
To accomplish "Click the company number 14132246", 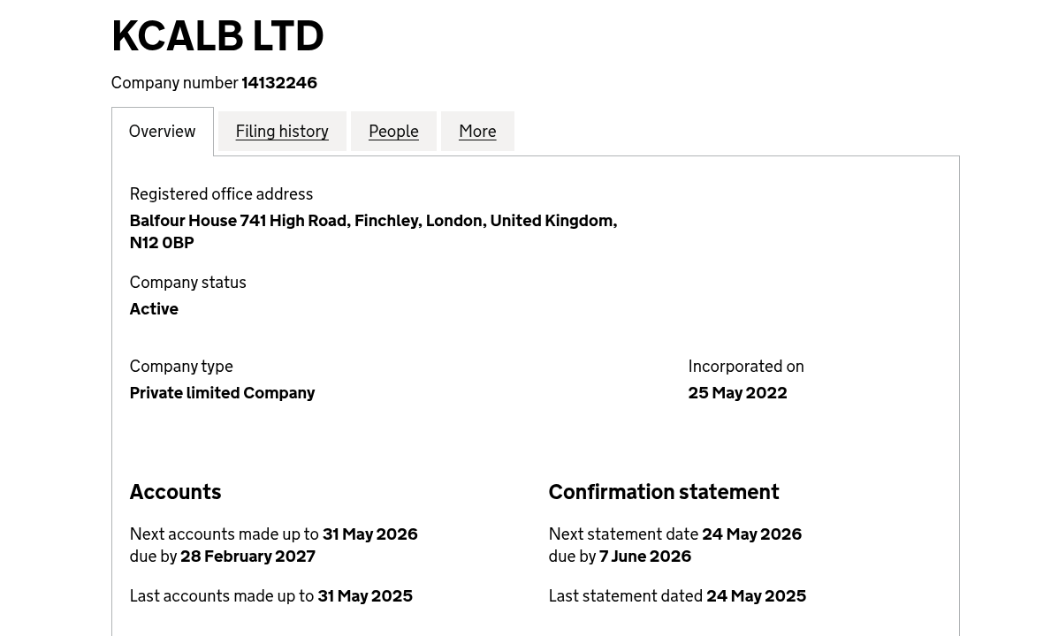I will 279,82.
